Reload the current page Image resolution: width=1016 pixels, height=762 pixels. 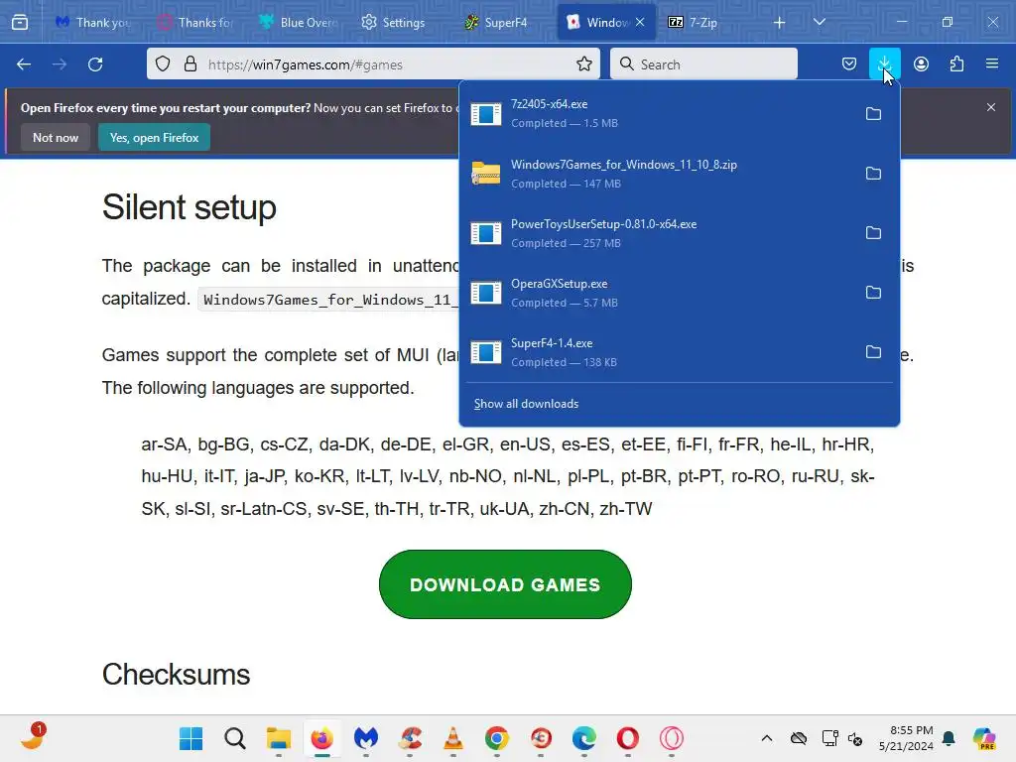95,64
